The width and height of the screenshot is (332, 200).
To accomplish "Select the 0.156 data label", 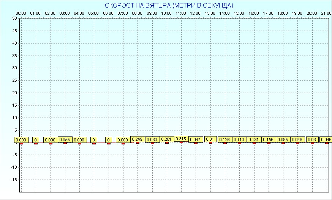I will pos(269,140).
